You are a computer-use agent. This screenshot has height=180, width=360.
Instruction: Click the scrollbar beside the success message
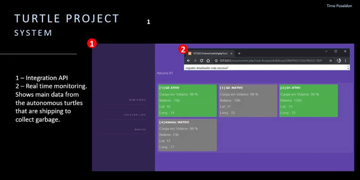[348, 67]
